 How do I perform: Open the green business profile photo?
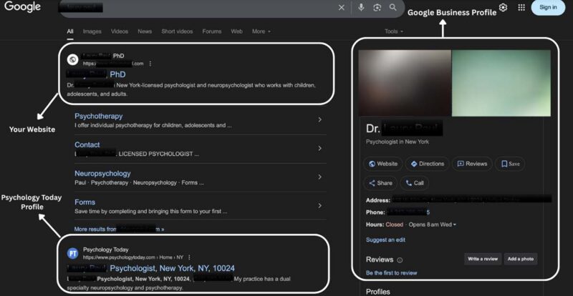(x=501, y=83)
